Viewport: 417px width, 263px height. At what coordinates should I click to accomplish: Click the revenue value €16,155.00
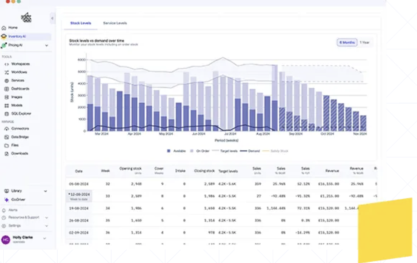(328, 184)
